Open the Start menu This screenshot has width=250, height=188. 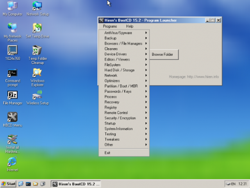[x=9, y=184]
